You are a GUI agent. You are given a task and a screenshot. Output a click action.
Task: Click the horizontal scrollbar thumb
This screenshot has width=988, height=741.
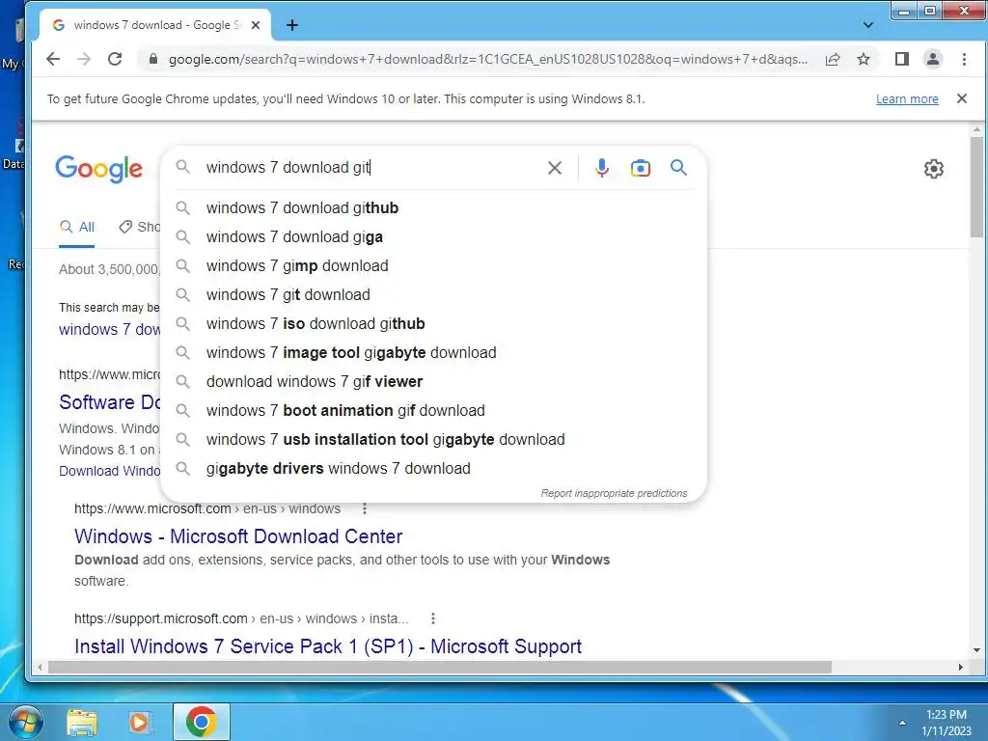click(x=440, y=667)
